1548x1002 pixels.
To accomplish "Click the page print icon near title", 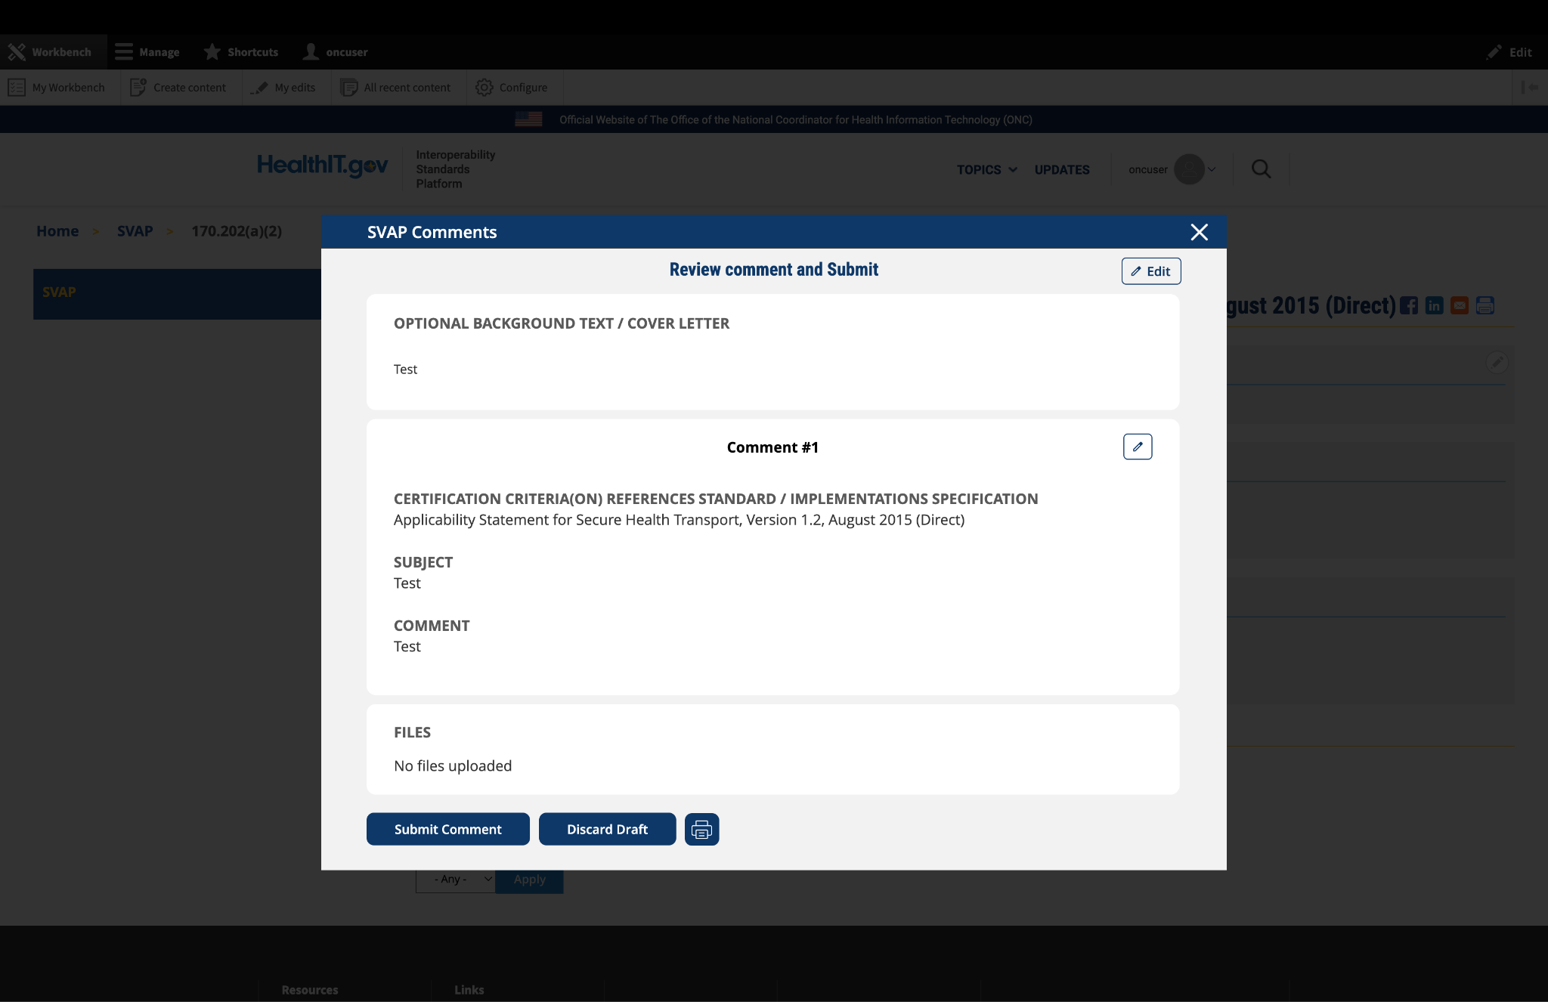I will (x=1485, y=305).
